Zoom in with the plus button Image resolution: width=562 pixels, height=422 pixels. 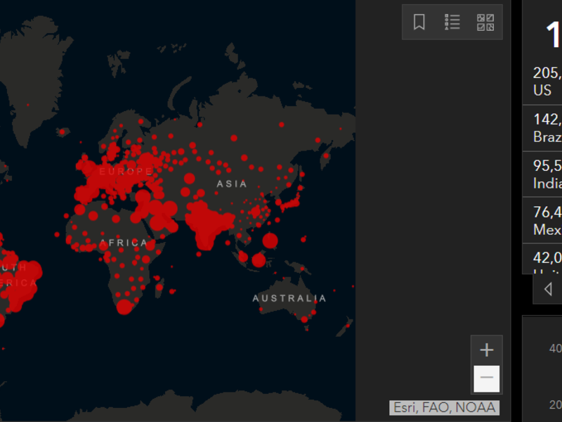pos(486,350)
